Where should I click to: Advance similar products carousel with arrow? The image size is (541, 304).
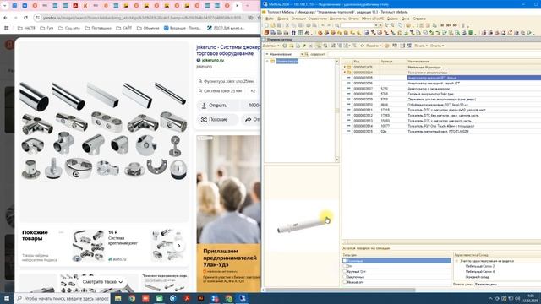point(178,246)
